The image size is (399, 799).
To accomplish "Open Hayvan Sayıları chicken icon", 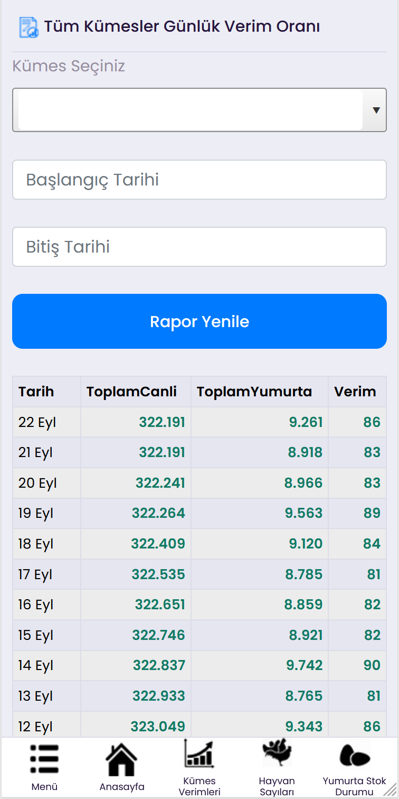I will [x=277, y=754].
